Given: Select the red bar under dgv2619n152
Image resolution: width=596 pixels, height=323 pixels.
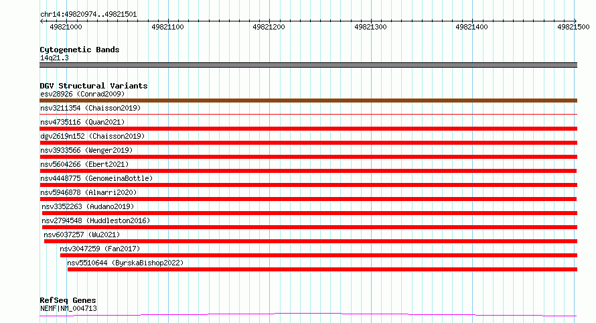Looking at the screenshot, I should click(x=308, y=143).
